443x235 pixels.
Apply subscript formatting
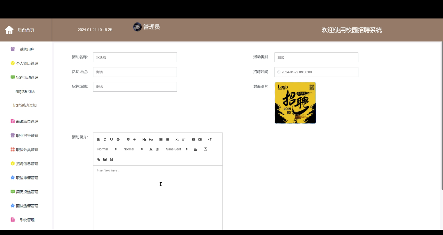click(177, 140)
